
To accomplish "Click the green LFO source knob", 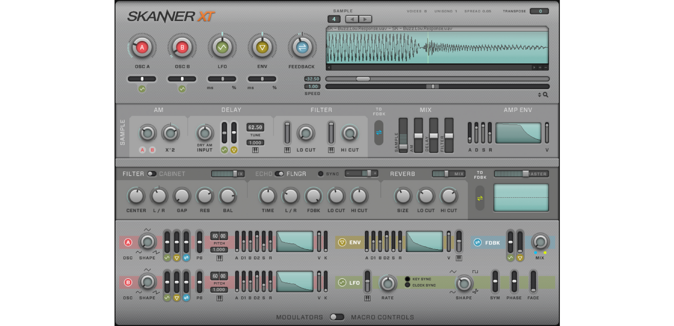I will tap(222, 47).
